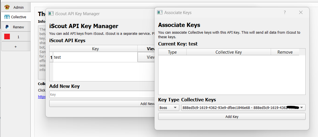The width and height of the screenshot is (318, 137).
Task: Click the View button for test key
Action: (x=147, y=57)
